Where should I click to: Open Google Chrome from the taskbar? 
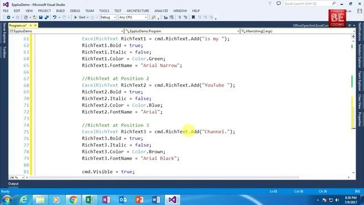pyautogui.click(x=73, y=200)
